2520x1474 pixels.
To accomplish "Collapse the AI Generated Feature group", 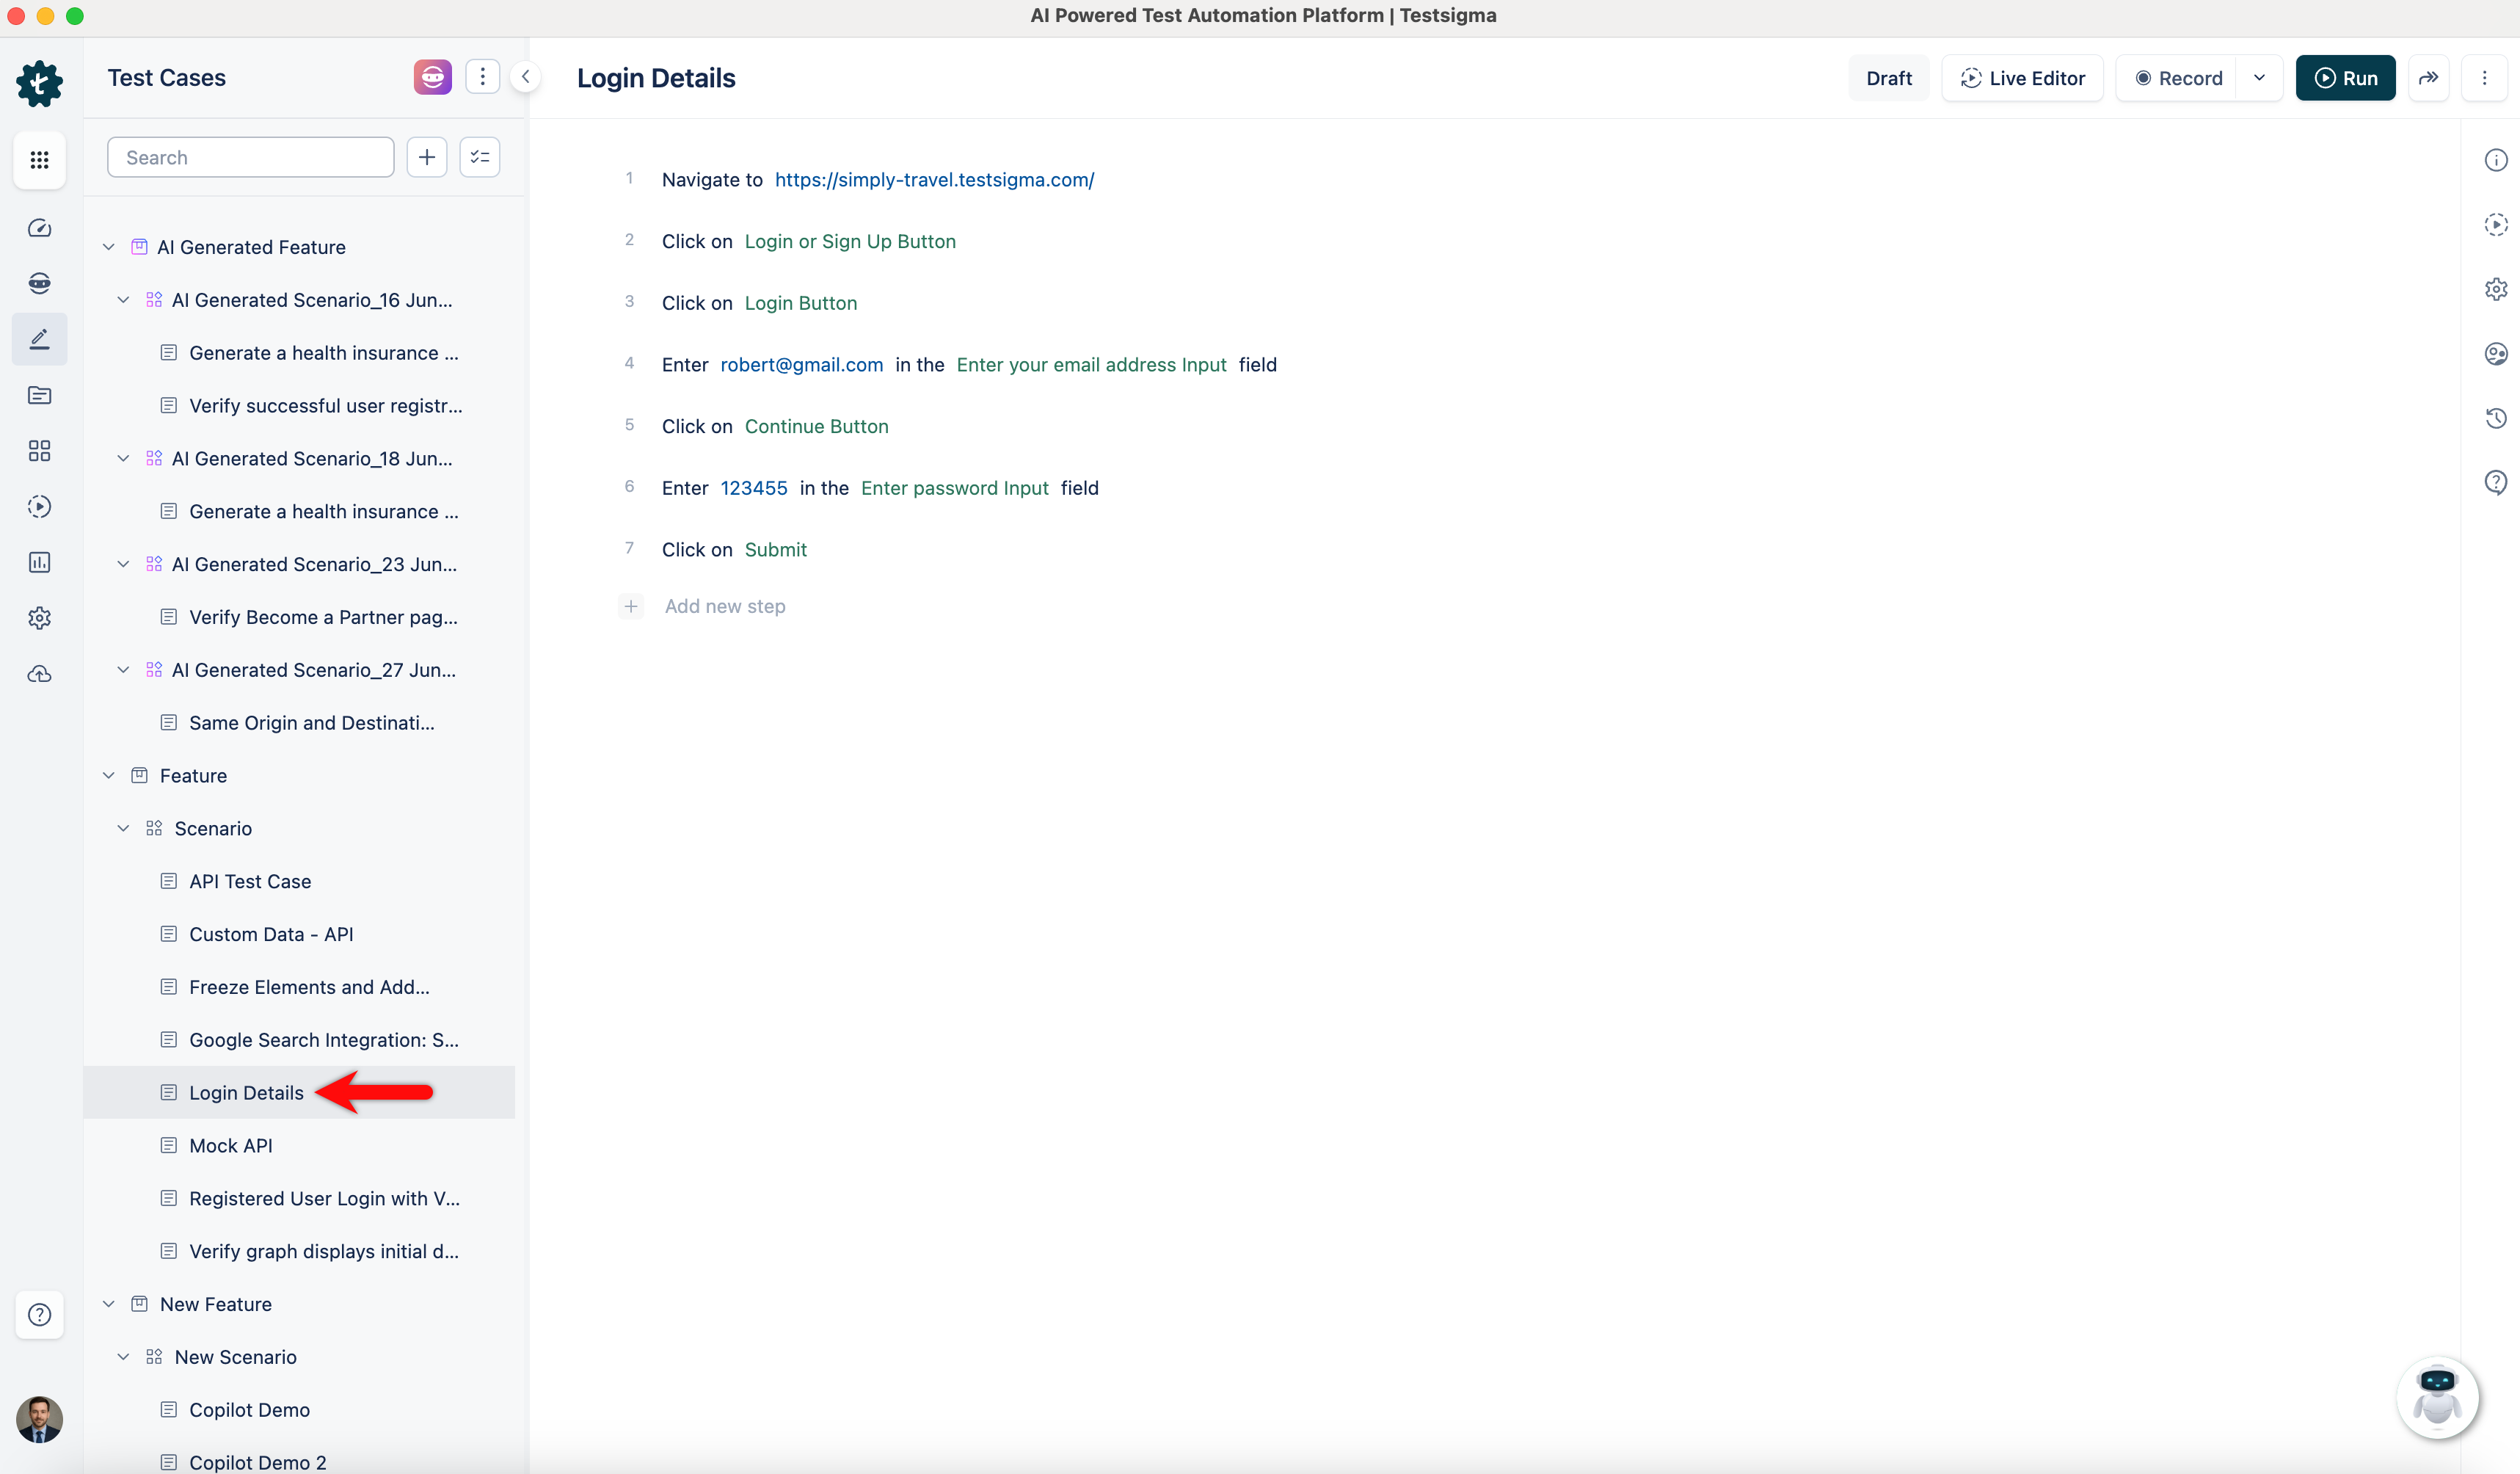I will coord(108,246).
